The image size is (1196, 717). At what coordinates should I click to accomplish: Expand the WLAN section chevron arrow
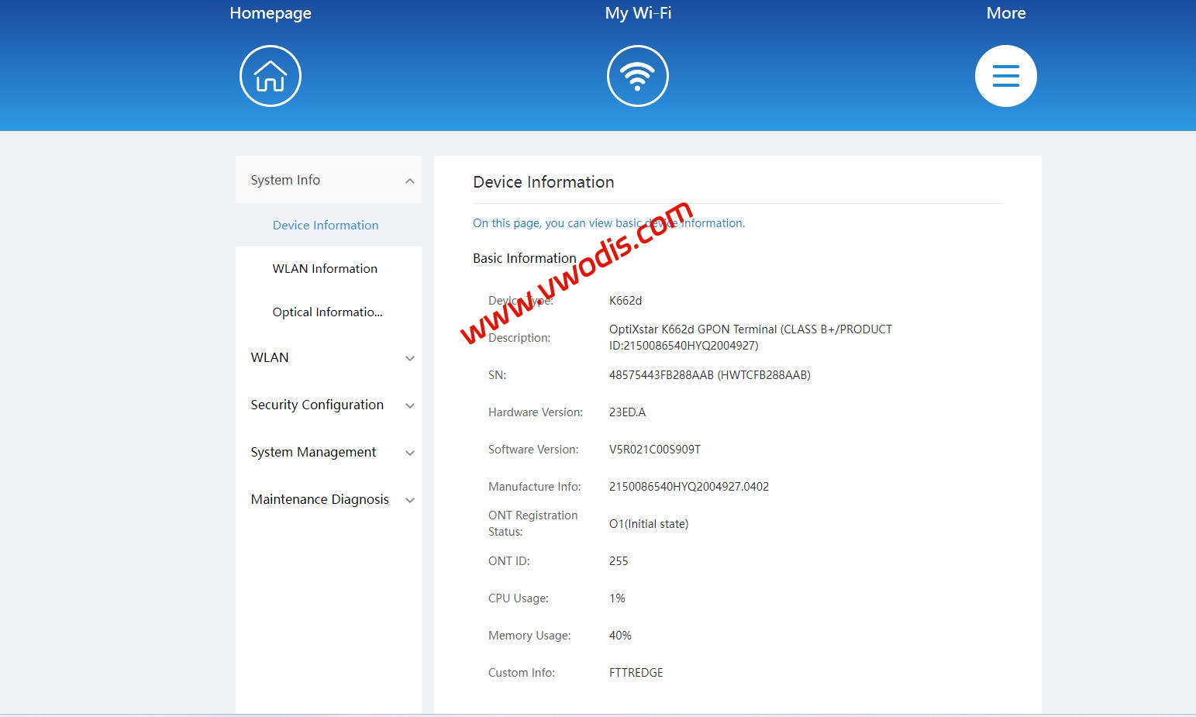[410, 359]
